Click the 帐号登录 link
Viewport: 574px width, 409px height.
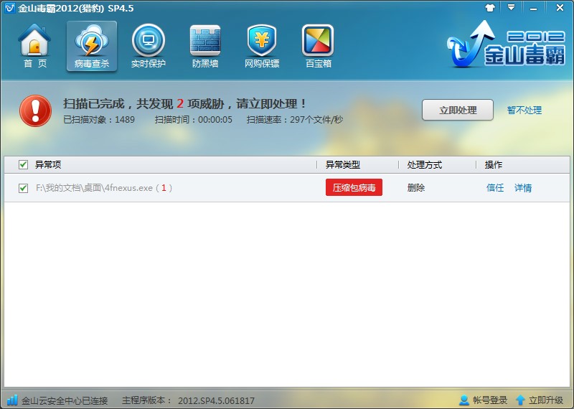point(490,400)
